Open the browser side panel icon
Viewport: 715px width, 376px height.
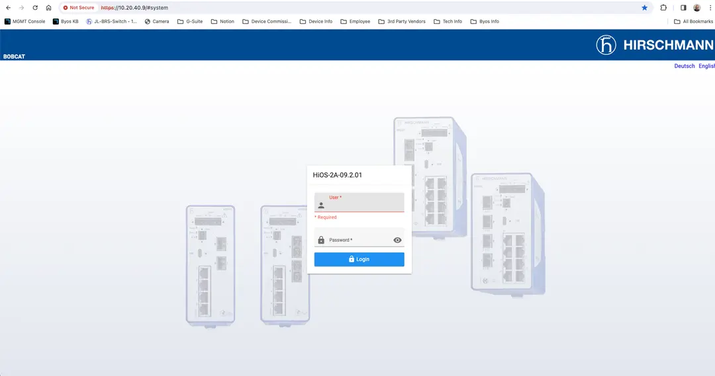tap(683, 8)
